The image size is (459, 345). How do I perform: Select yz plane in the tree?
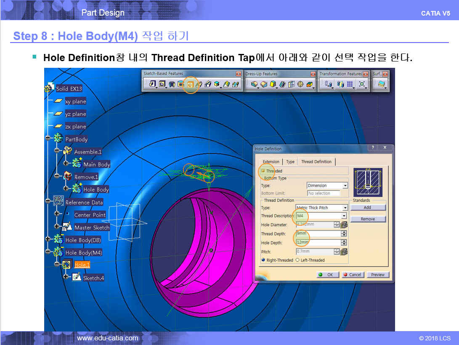(x=76, y=114)
